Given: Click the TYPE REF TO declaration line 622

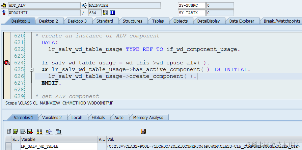Looking at the screenshot, I should [x=144, y=49].
